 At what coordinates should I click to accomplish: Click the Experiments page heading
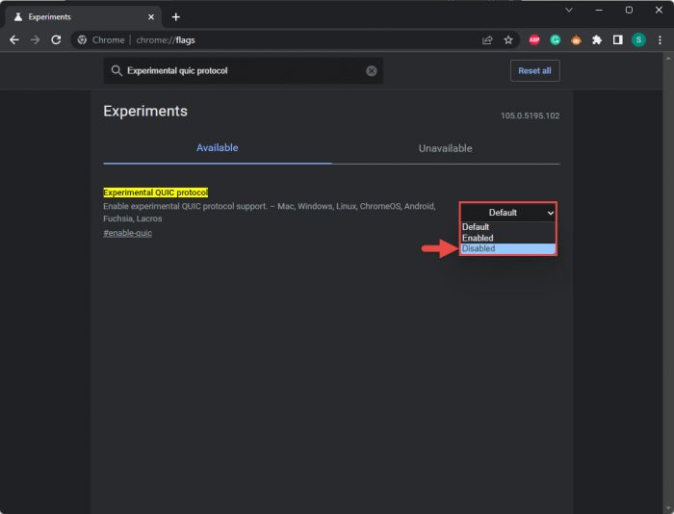click(x=145, y=111)
